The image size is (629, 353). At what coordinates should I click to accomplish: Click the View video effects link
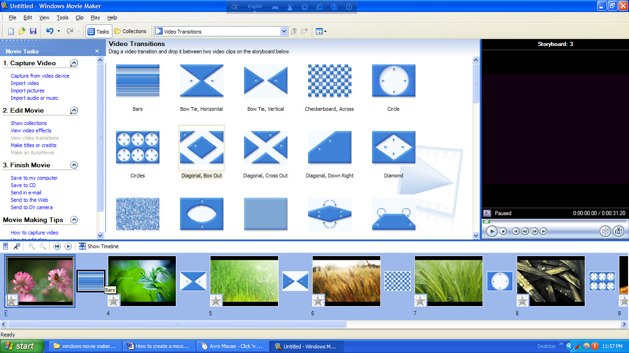pos(31,131)
